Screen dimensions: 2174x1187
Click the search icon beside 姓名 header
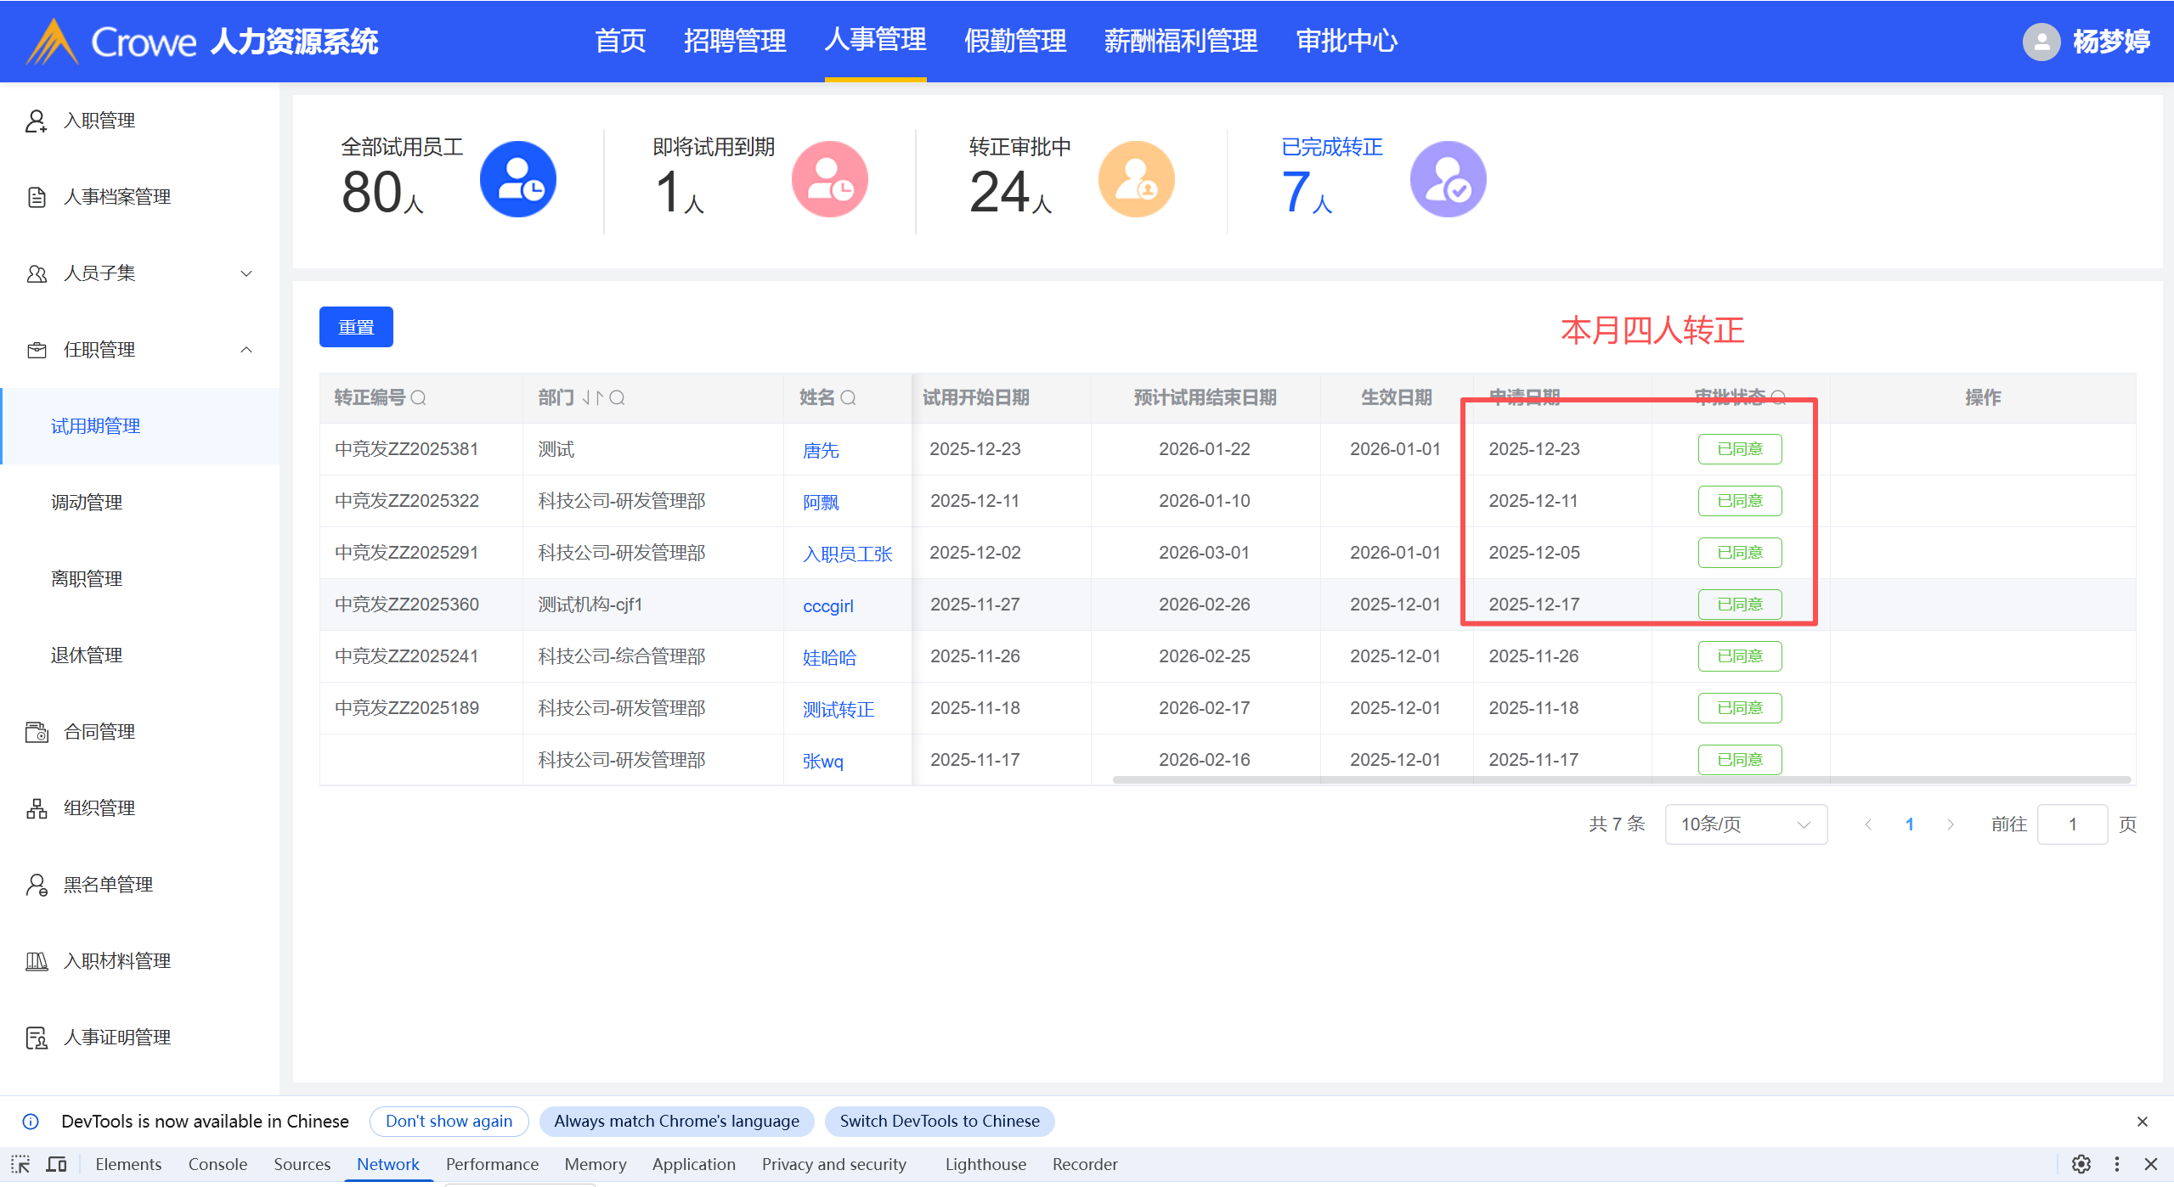(848, 397)
